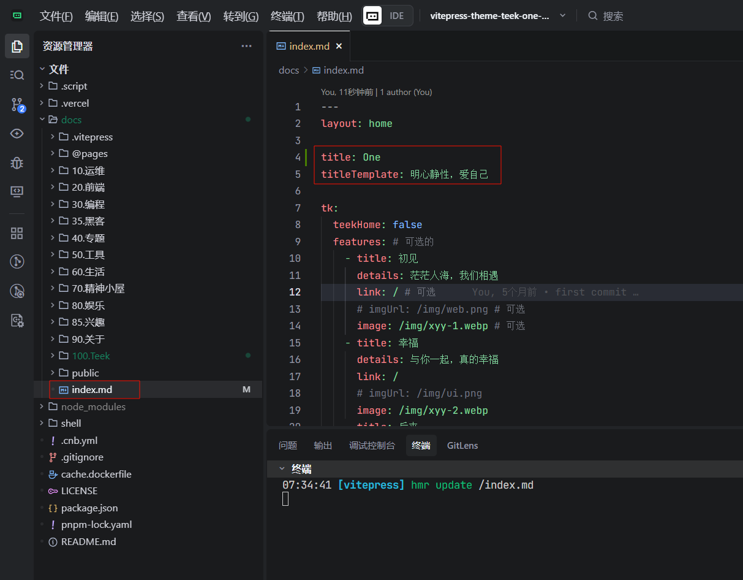Open the LICENSE file
Screen dimensions: 743x580
tap(148, 490)
